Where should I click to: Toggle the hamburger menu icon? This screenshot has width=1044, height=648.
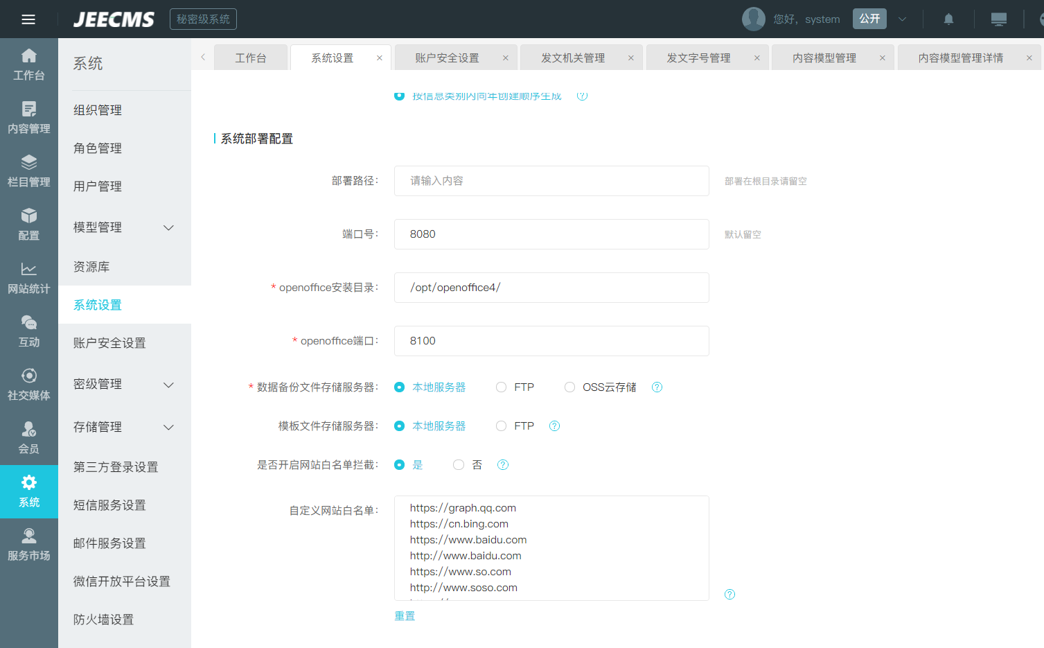coord(28,19)
